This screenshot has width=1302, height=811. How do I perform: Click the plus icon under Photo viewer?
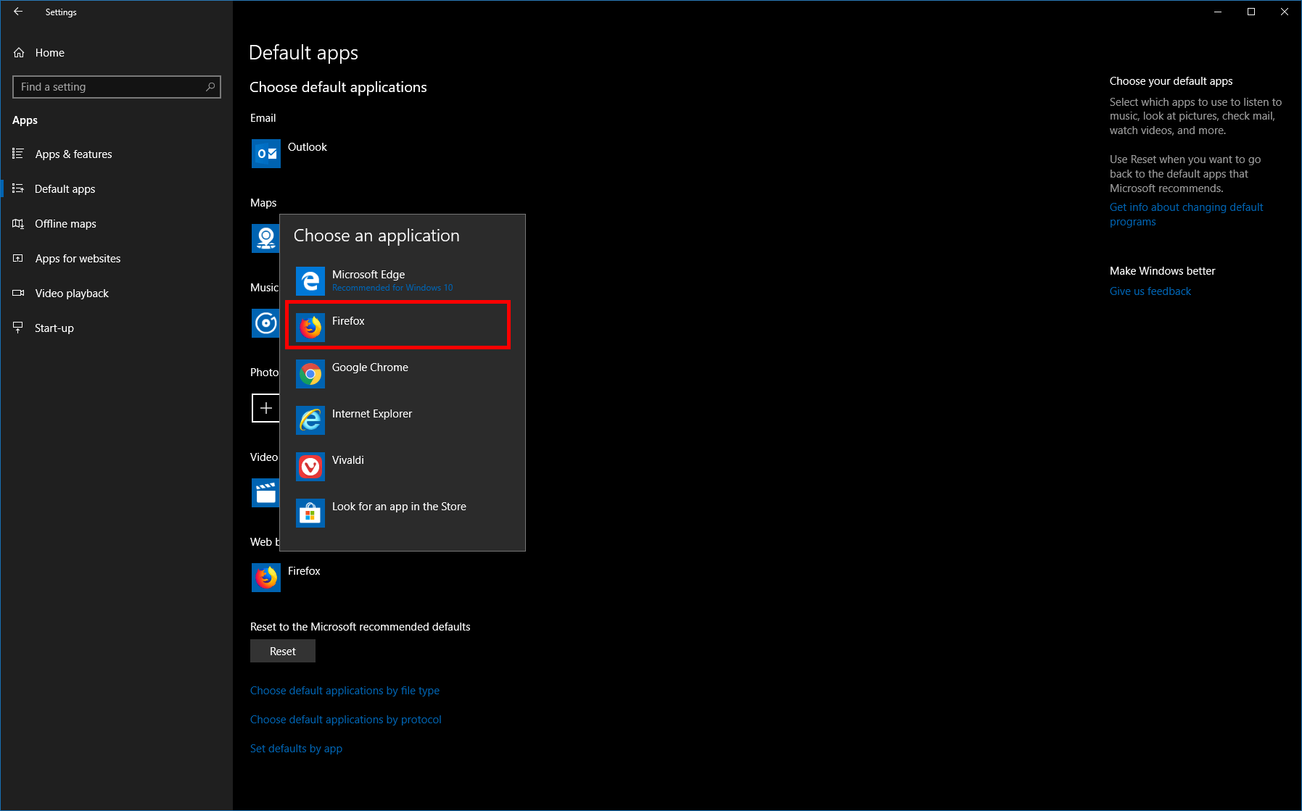coord(265,408)
